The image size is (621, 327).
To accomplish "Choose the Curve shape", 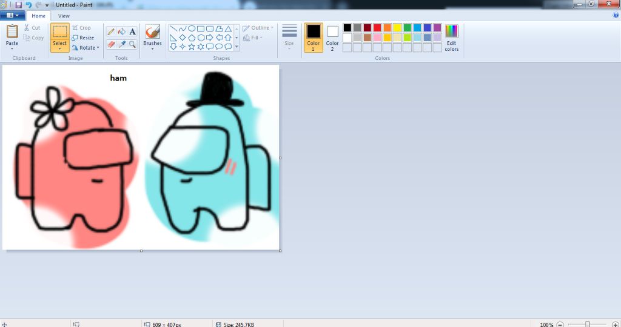I will (x=182, y=28).
